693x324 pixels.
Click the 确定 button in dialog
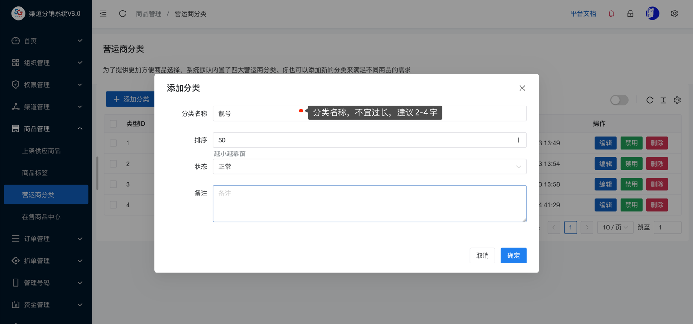click(513, 256)
